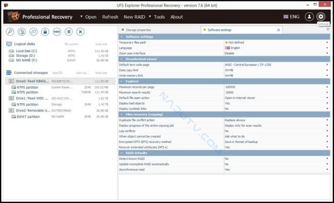Open the Open menu

click(91, 17)
